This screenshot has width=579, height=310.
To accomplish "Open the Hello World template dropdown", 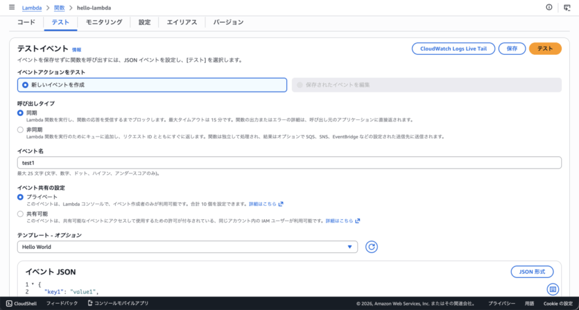I will (x=187, y=247).
